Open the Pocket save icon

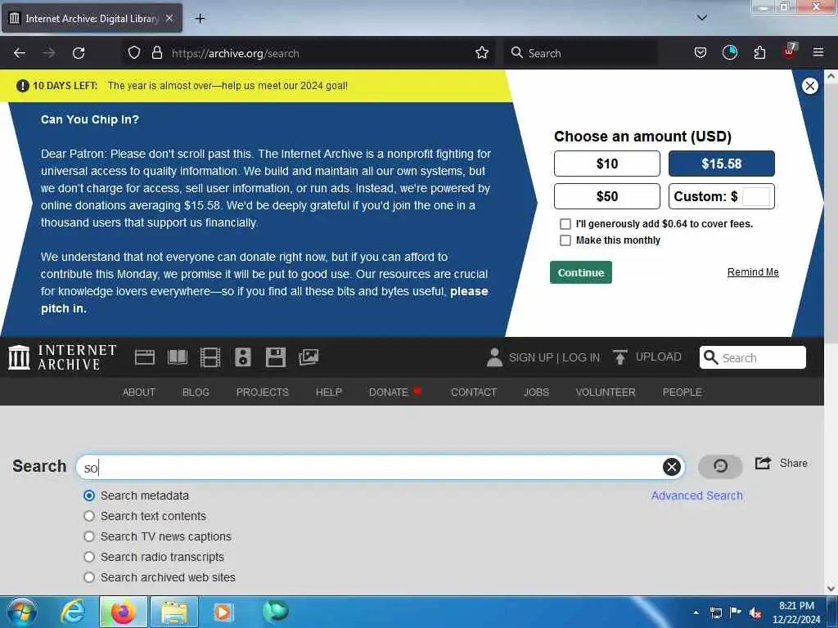[x=701, y=53]
